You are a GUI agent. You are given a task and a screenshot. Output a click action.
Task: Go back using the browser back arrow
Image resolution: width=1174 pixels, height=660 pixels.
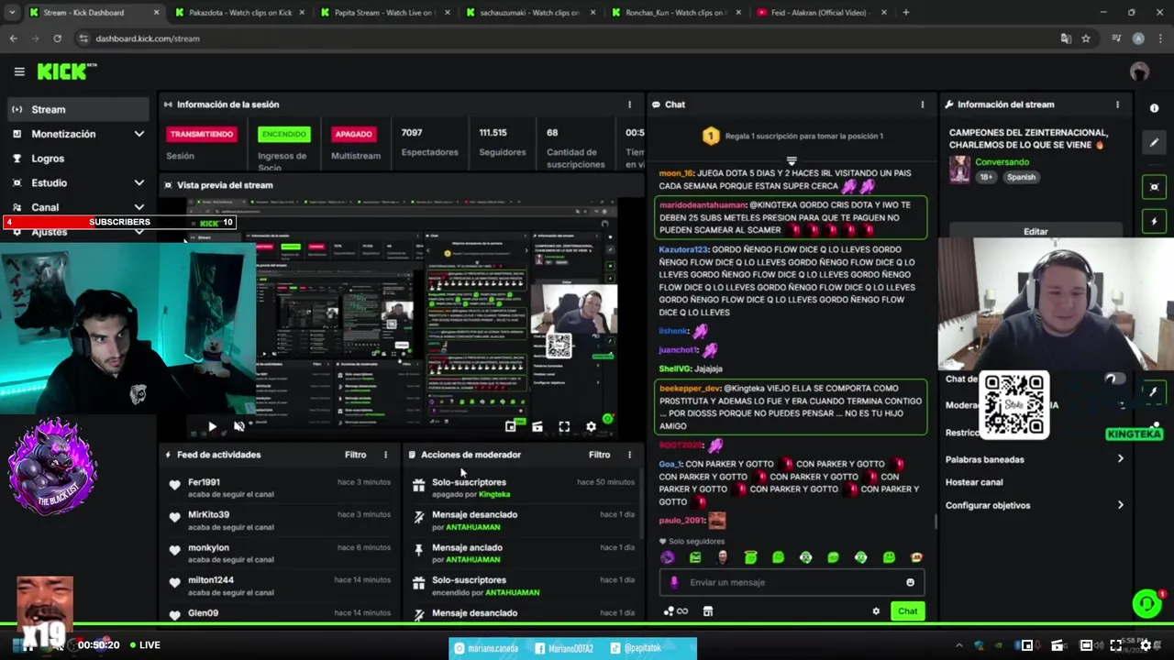13,38
